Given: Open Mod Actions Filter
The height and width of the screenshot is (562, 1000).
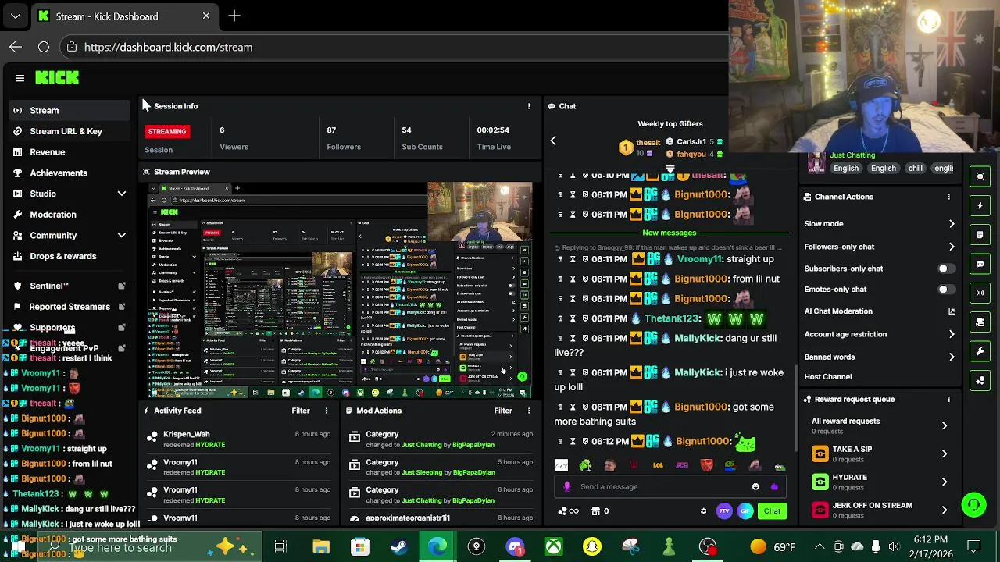Looking at the screenshot, I should [x=503, y=411].
